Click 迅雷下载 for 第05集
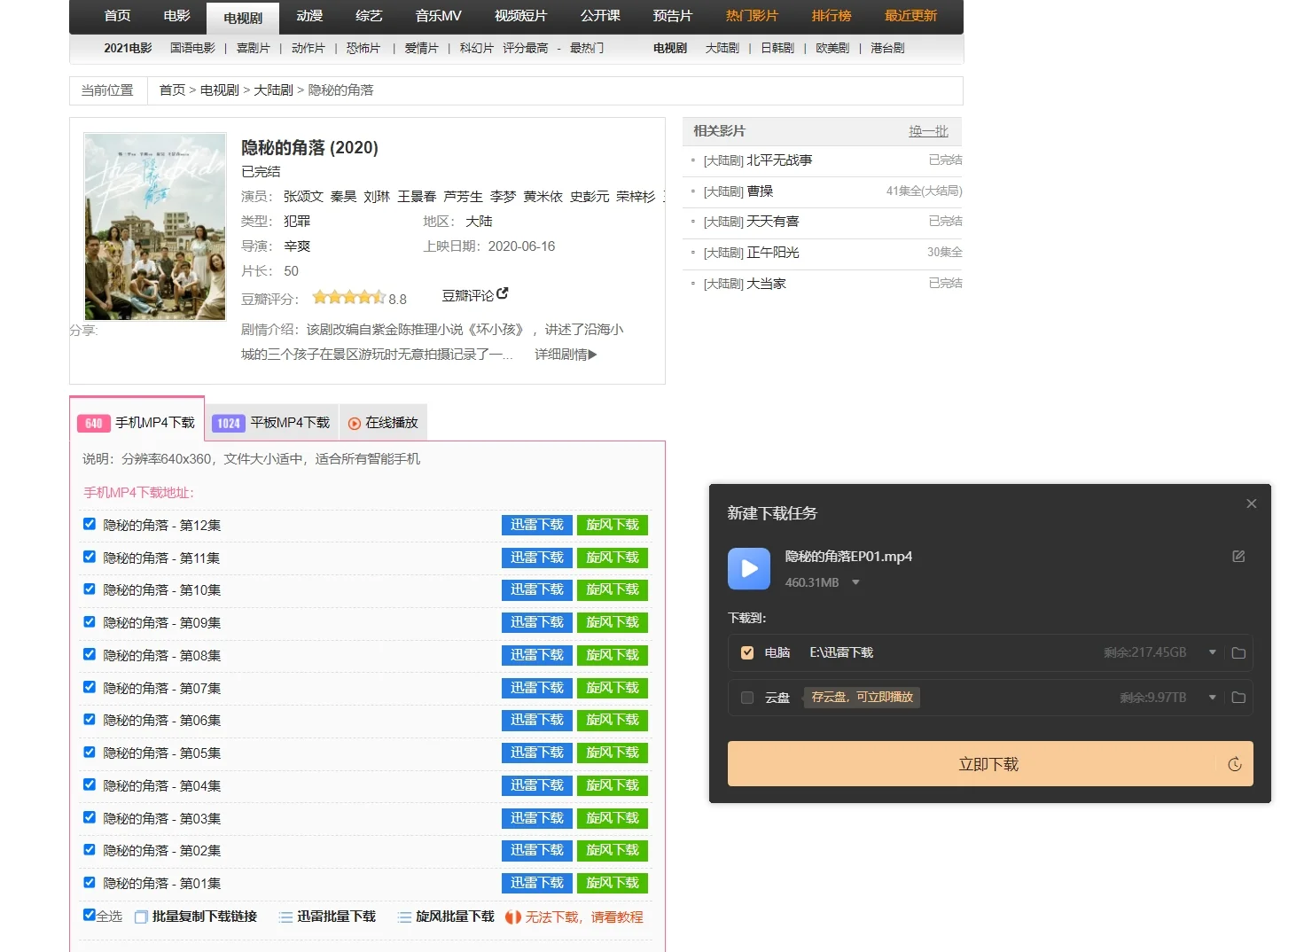Screen dimensions: 1304x952 coord(537,753)
